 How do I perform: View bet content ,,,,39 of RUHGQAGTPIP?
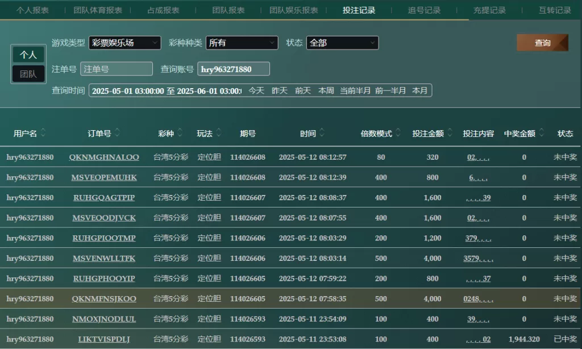pos(478,197)
